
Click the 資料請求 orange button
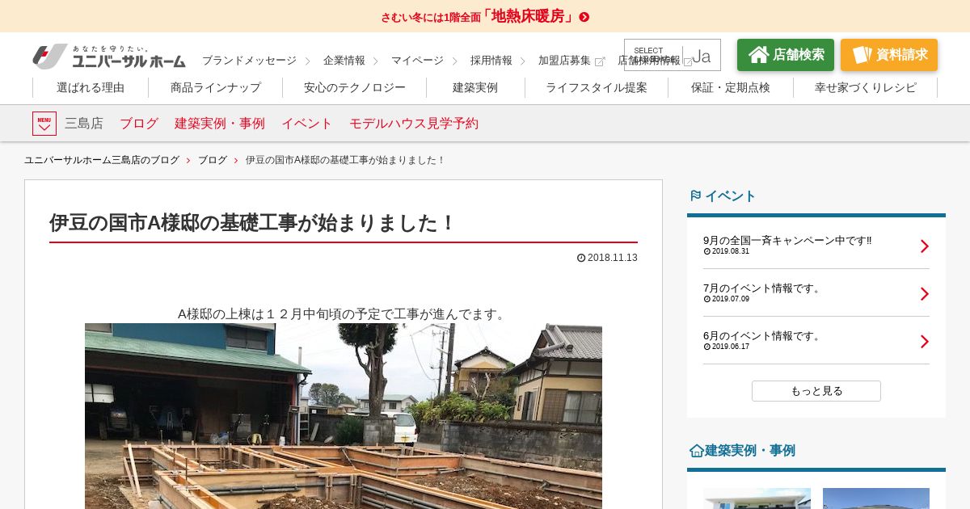point(889,55)
